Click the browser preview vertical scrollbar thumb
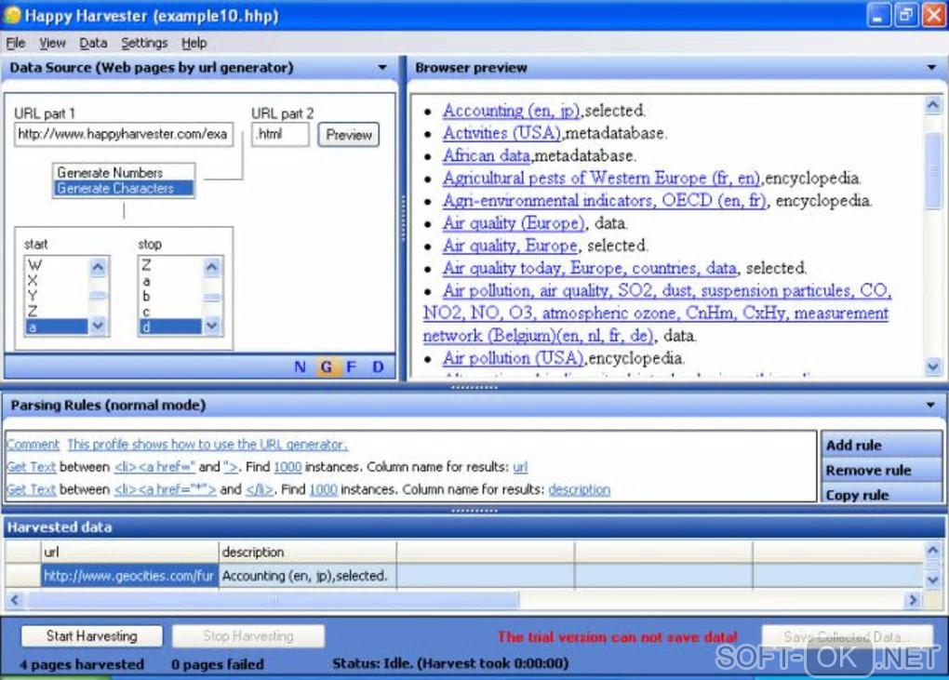Image resolution: width=949 pixels, height=680 pixels. 932,170
